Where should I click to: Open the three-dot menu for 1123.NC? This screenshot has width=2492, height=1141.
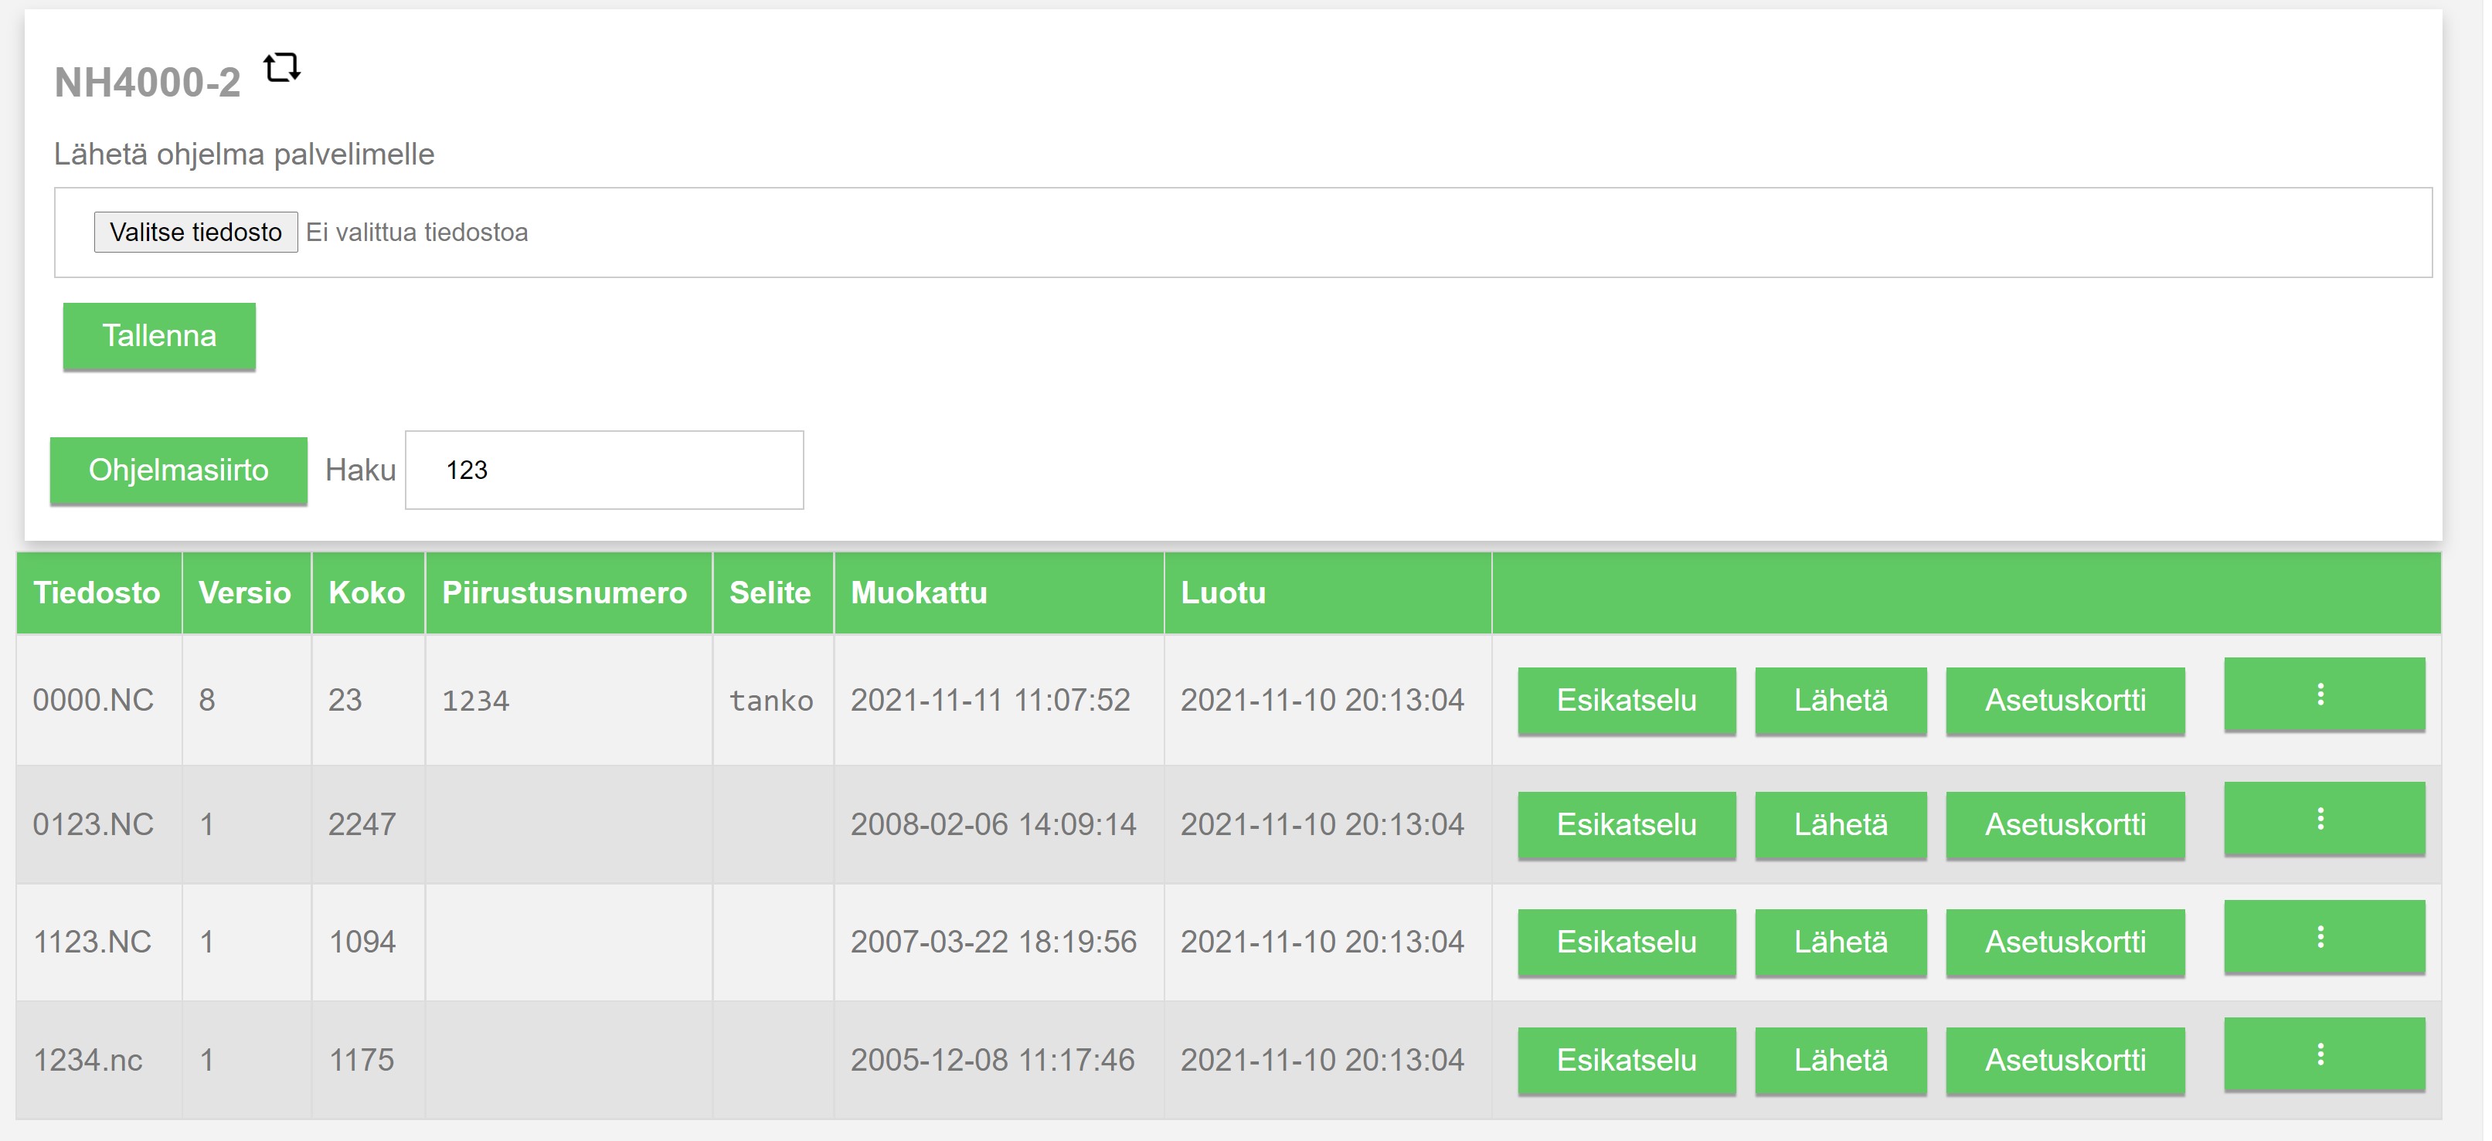[2324, 937]
